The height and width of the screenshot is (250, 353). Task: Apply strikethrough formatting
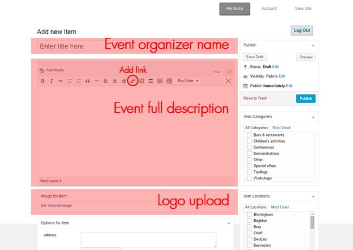(x=61, y=81)
